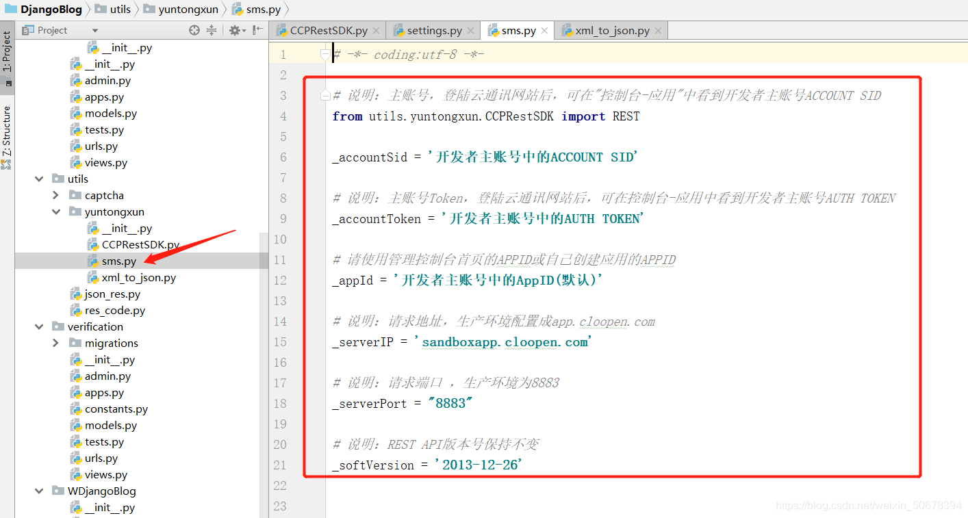The width and height of the screenshot is (968, 518).
Task: Collapse the utils folder arrow
Action: pos(39,179)
